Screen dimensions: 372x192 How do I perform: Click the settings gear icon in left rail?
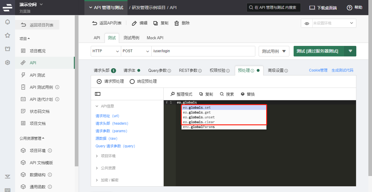8,62
